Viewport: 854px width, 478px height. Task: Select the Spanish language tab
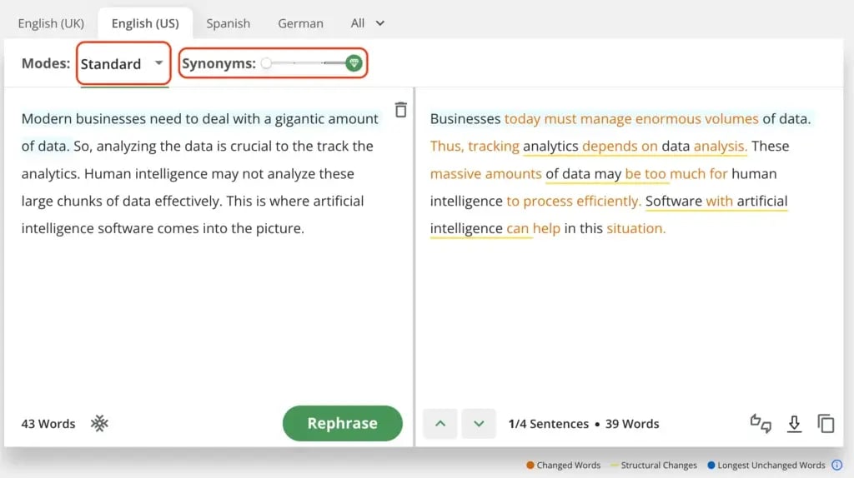[228, 23]
